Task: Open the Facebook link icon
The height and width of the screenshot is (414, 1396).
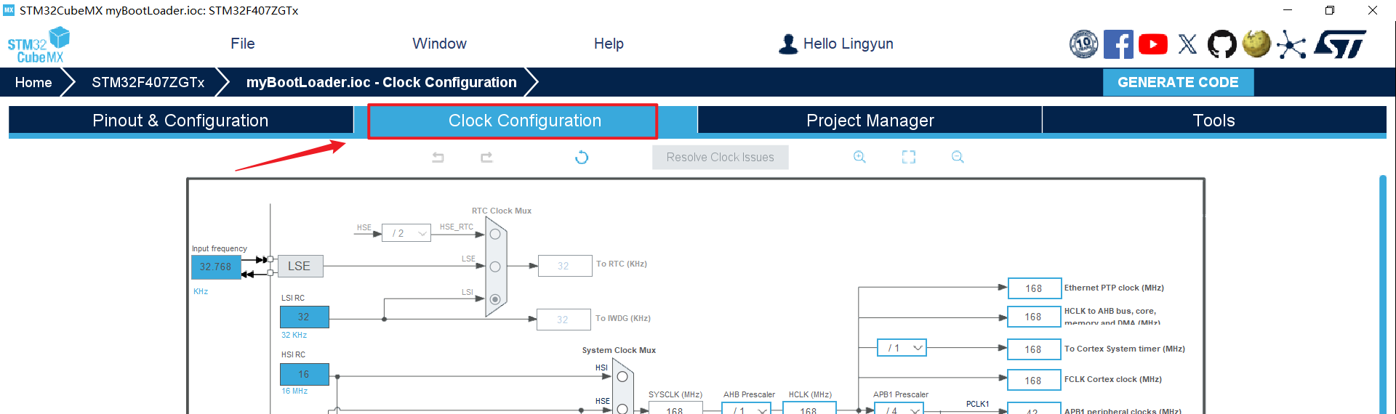Action: (x=1118, y=44)
